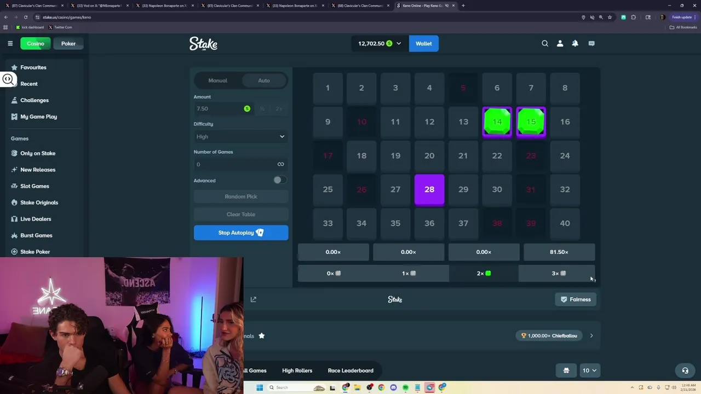Open the All Bookmarks folder
The width and height of the screenshot is (701, 394).
(x=683, y=27)
